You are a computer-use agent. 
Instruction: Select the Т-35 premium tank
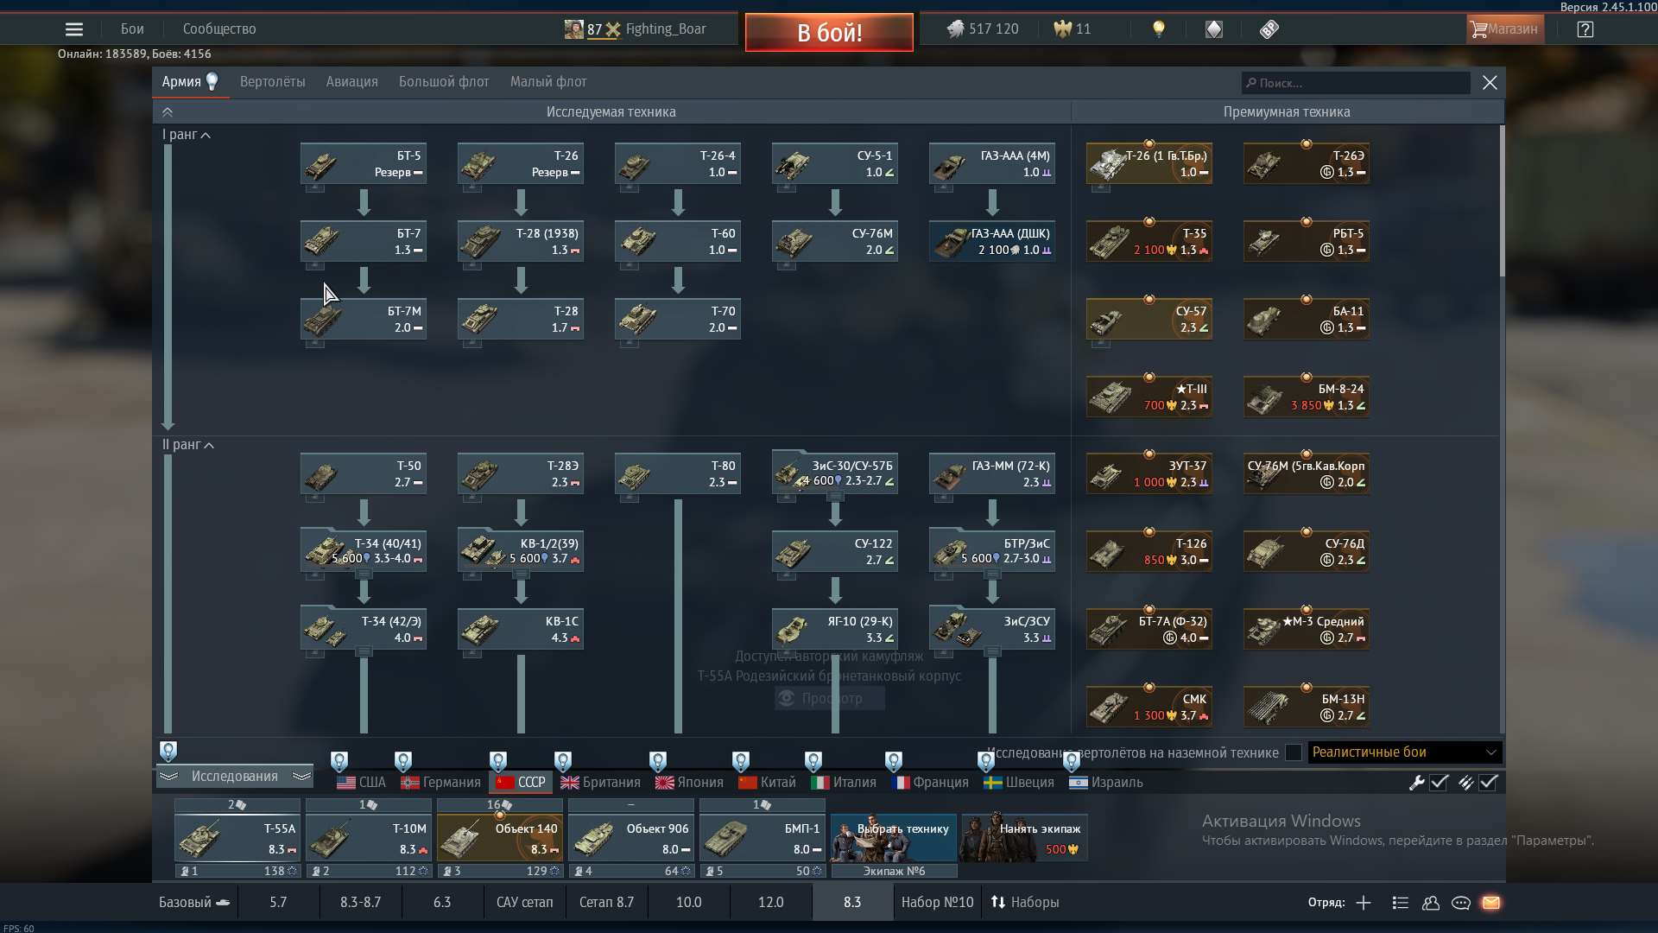[1149, 241]
